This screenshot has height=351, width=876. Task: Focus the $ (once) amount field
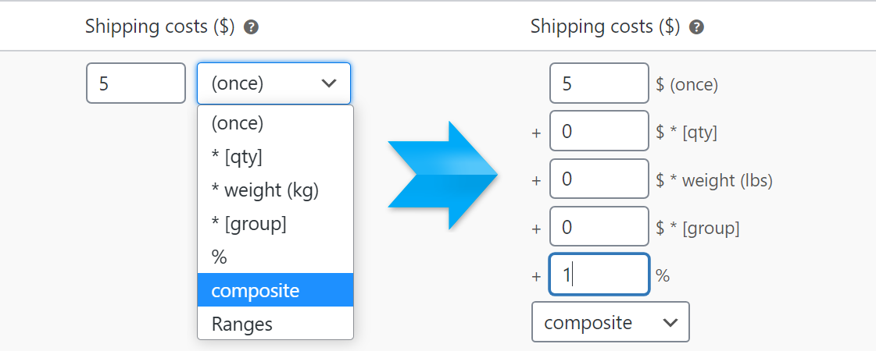coord(599,83)
